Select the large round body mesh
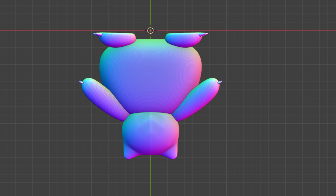The height and width of the screenshot is (196, 336). coord(150,76)
